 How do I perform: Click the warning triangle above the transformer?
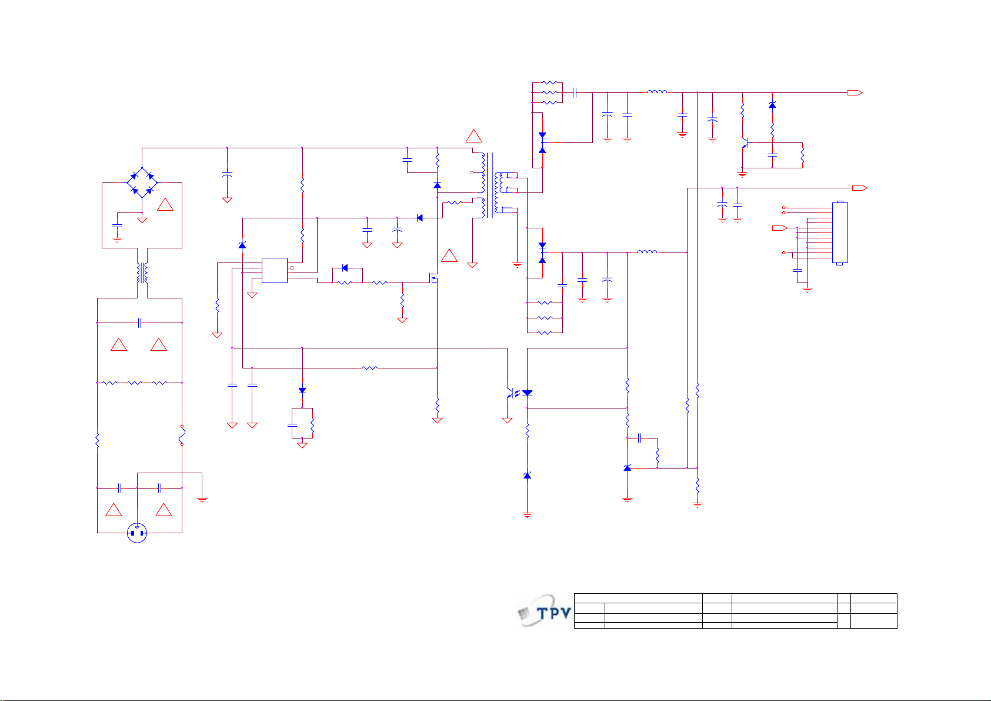pyautogui.click(x=473, y=135)
